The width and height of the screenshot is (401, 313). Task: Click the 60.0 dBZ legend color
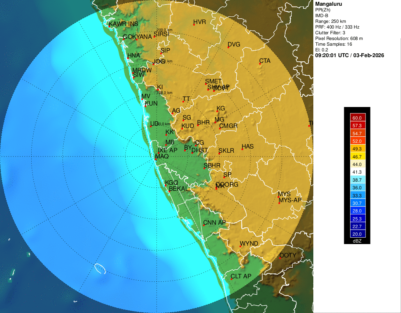pos(357,118)
